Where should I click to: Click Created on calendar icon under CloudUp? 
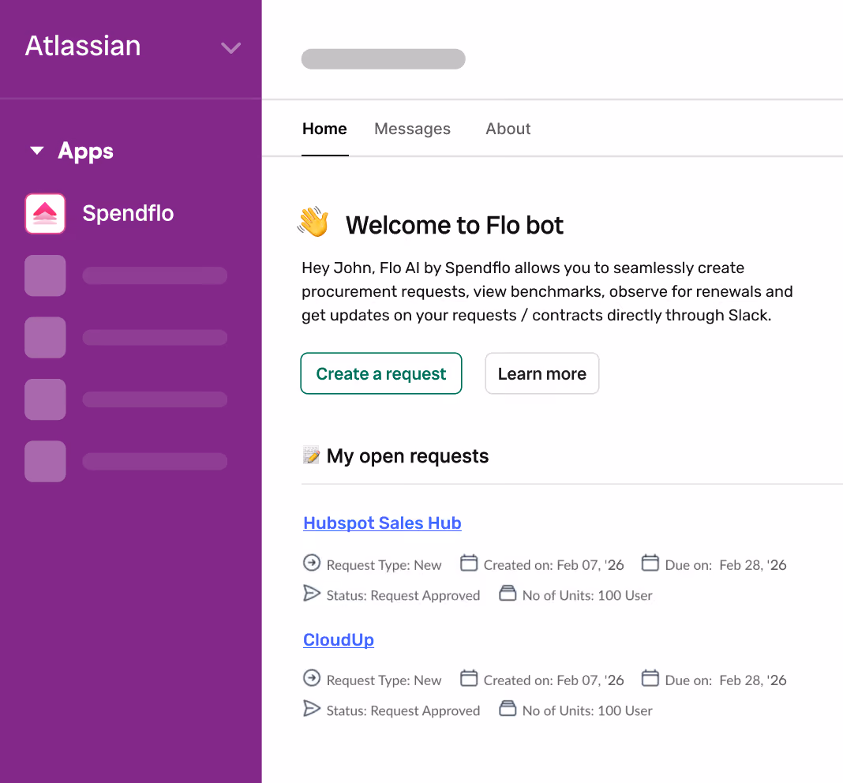pyautogui.click(x=469, y=677)
